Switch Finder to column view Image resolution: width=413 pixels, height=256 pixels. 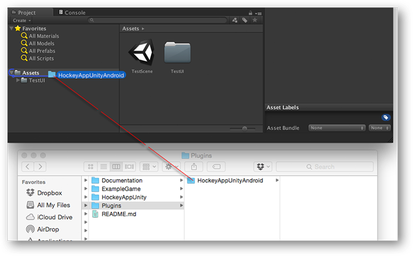tap(116, 167)
